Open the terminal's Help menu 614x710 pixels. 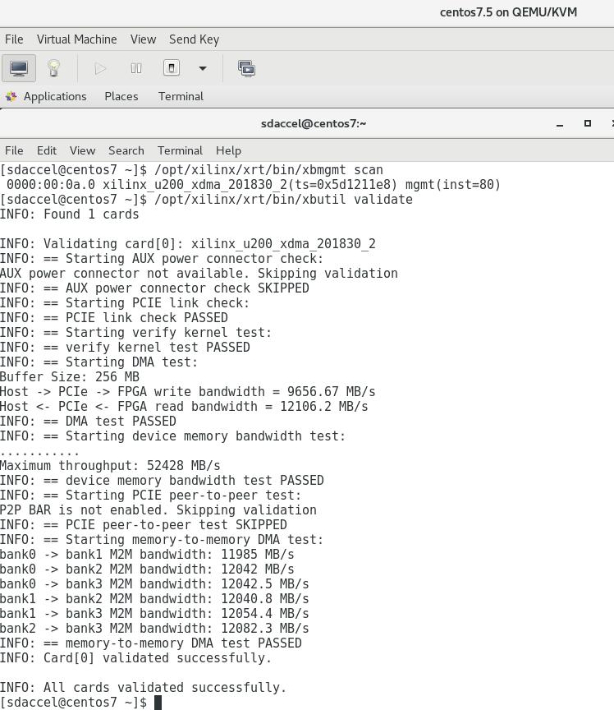228,150
